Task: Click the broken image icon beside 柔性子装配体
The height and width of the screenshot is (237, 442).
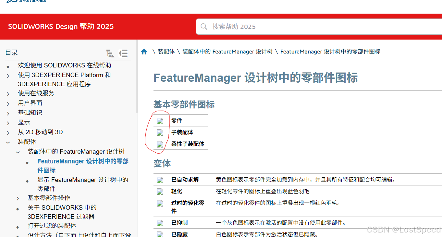Action: [x=160, y=144]
